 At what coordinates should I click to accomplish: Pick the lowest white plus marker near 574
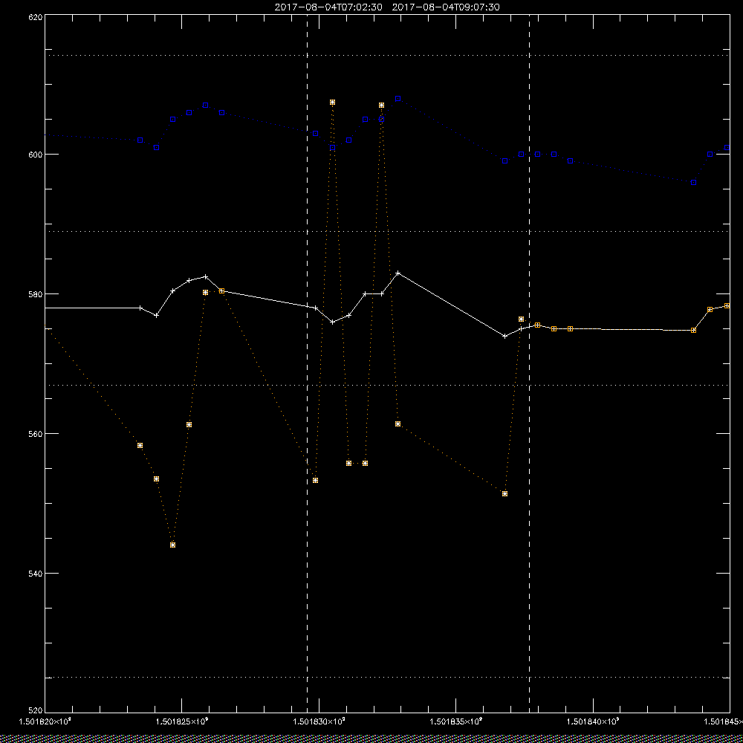click(x=504, y=336)
